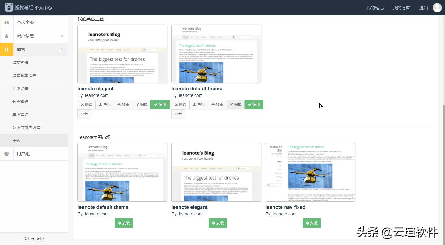This screenshot has height=245, width=445.
Task: Click the user icon beside 帐户信息
Action: [x=7, y=36]
